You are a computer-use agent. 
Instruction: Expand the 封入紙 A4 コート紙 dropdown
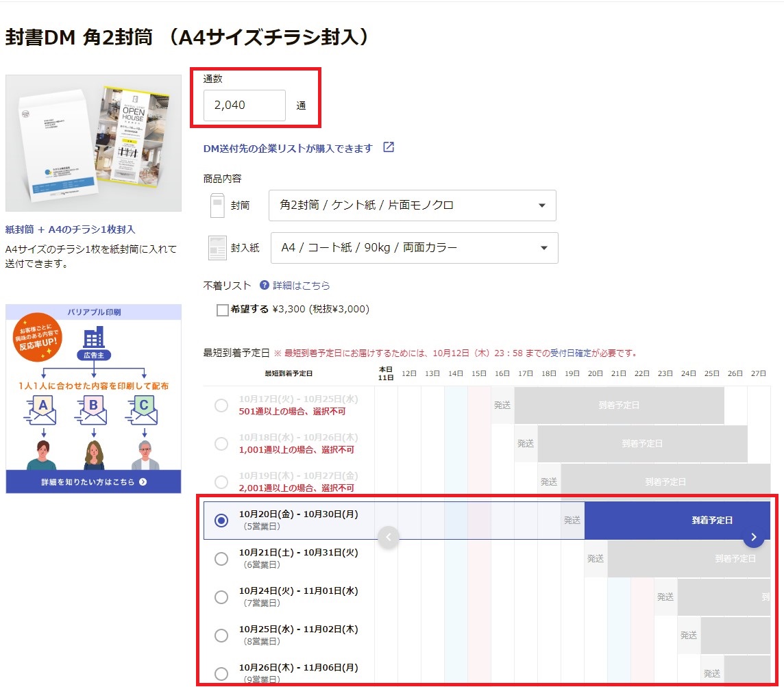(x=415, y=248)
